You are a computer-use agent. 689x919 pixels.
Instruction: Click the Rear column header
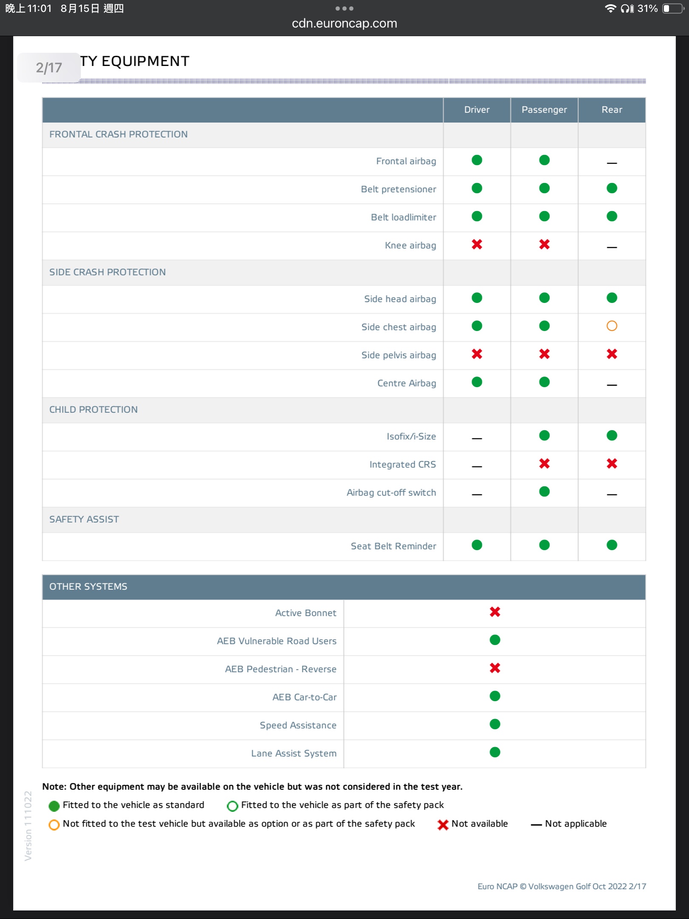pos(612,110)
